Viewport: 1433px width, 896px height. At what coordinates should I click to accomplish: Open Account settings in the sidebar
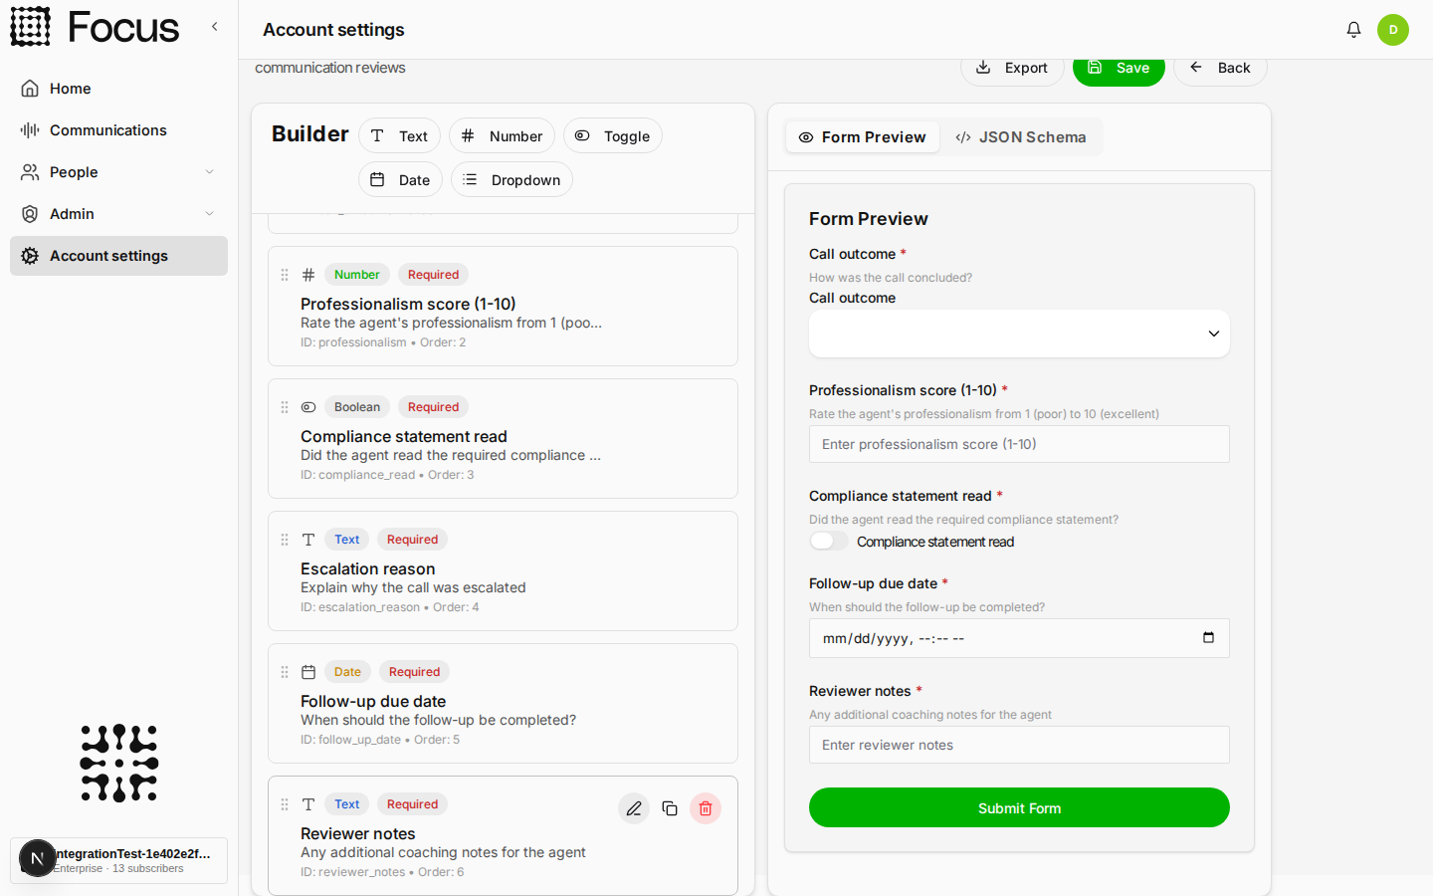coord(118,256)
